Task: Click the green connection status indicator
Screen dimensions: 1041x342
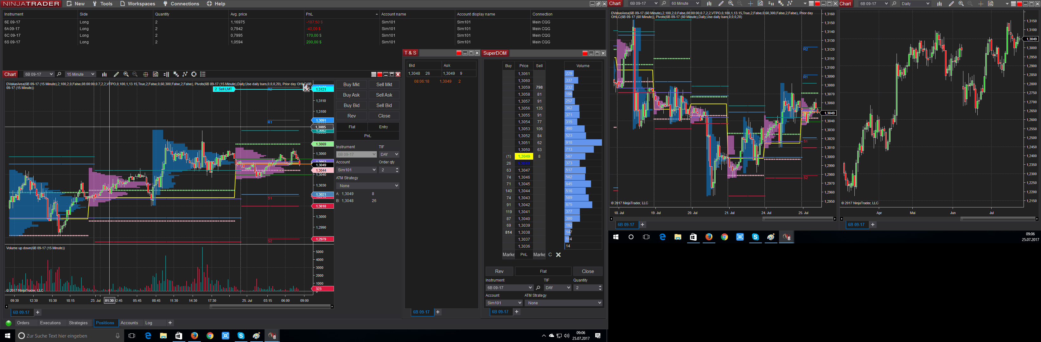Action: [9, 323]
